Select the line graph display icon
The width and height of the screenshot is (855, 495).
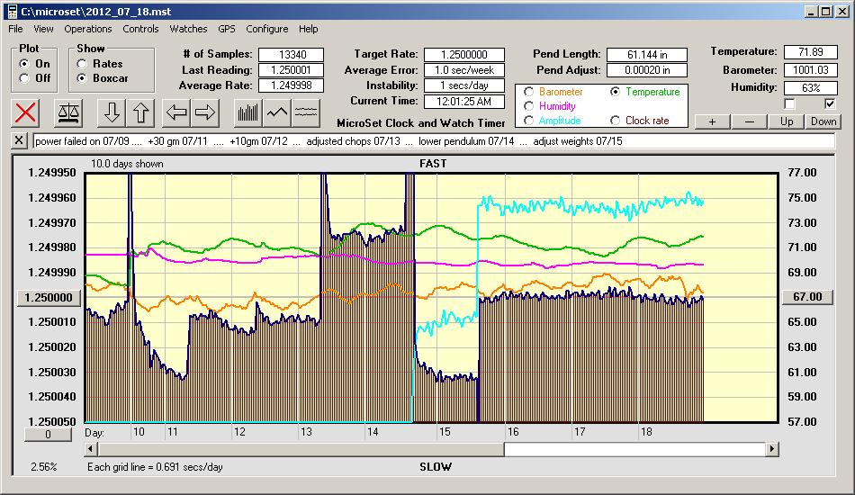click(277, 112)
